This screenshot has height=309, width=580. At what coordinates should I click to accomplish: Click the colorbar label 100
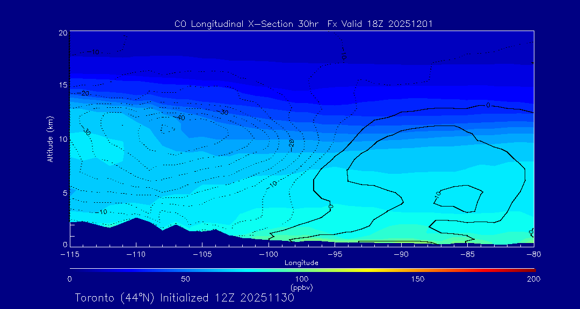[x=302, y=279]
